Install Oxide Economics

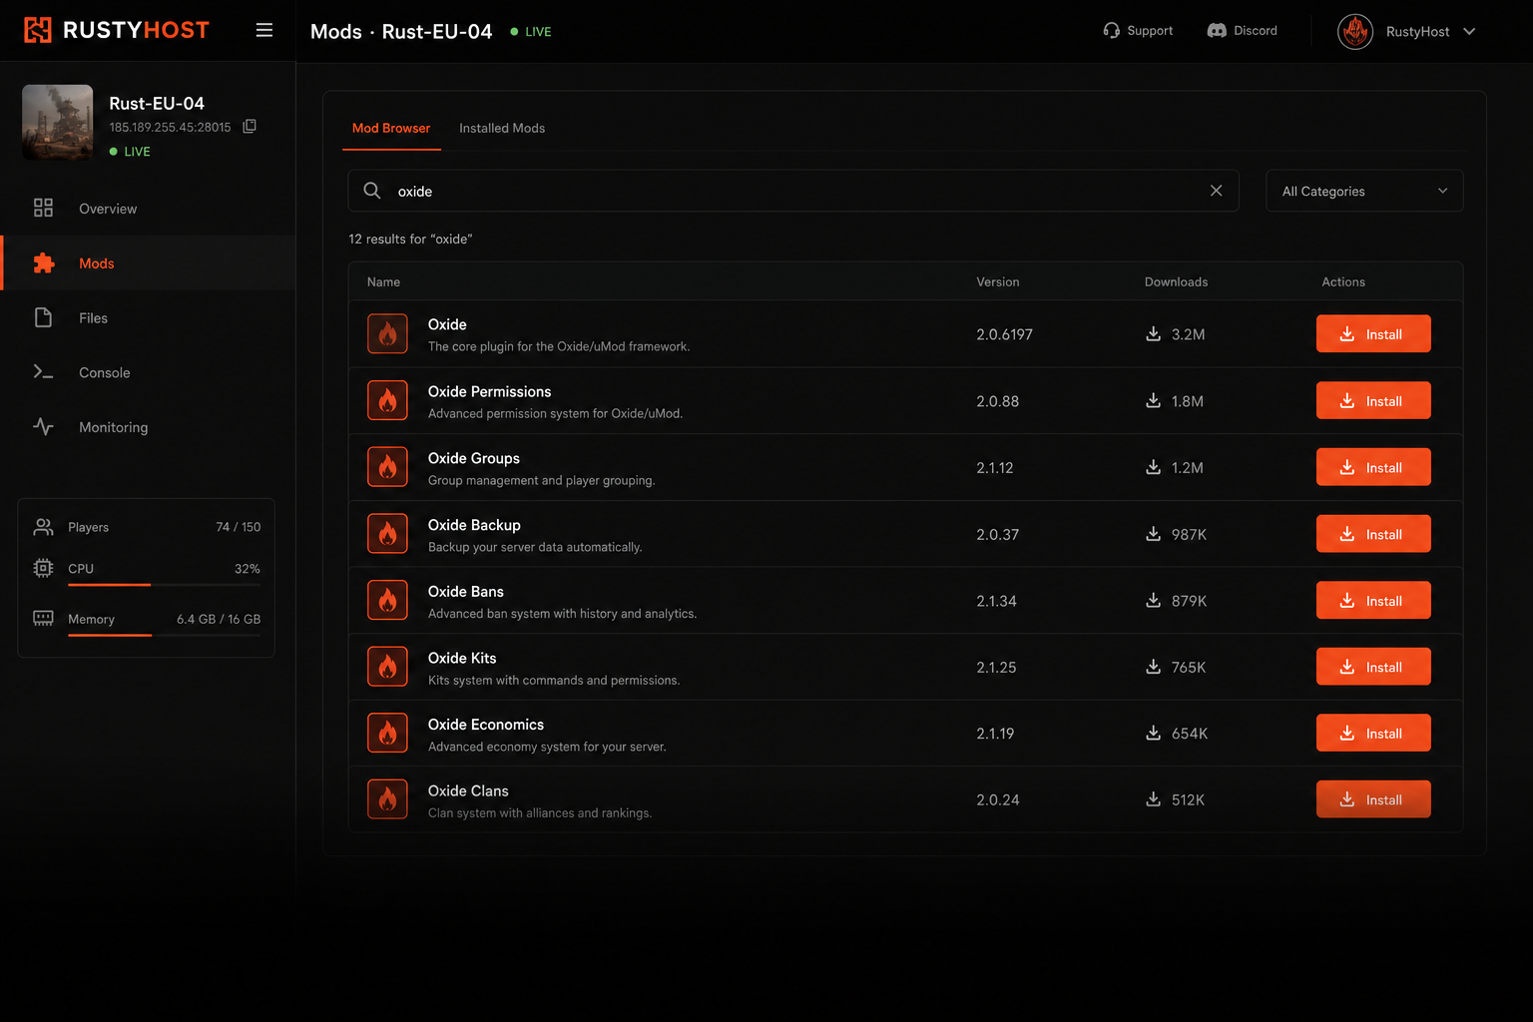pyautogui.click(x=1373, y=734)
